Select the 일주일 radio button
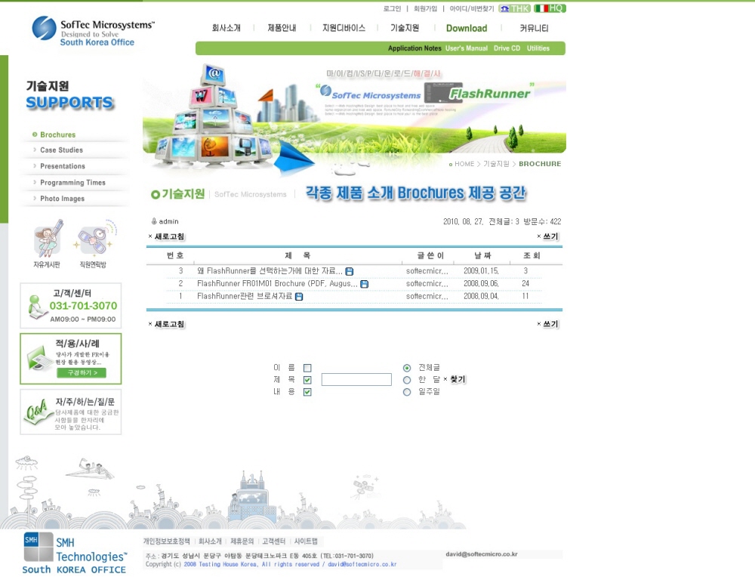Viewport: 755px width, 577px height. (407, 392)
